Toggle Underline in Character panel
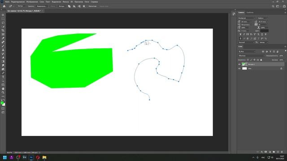287x161 pixels. tap(262, 34)
